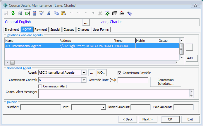Go to previous record navigation icon
203x126 pixels.
pos(78,13)
